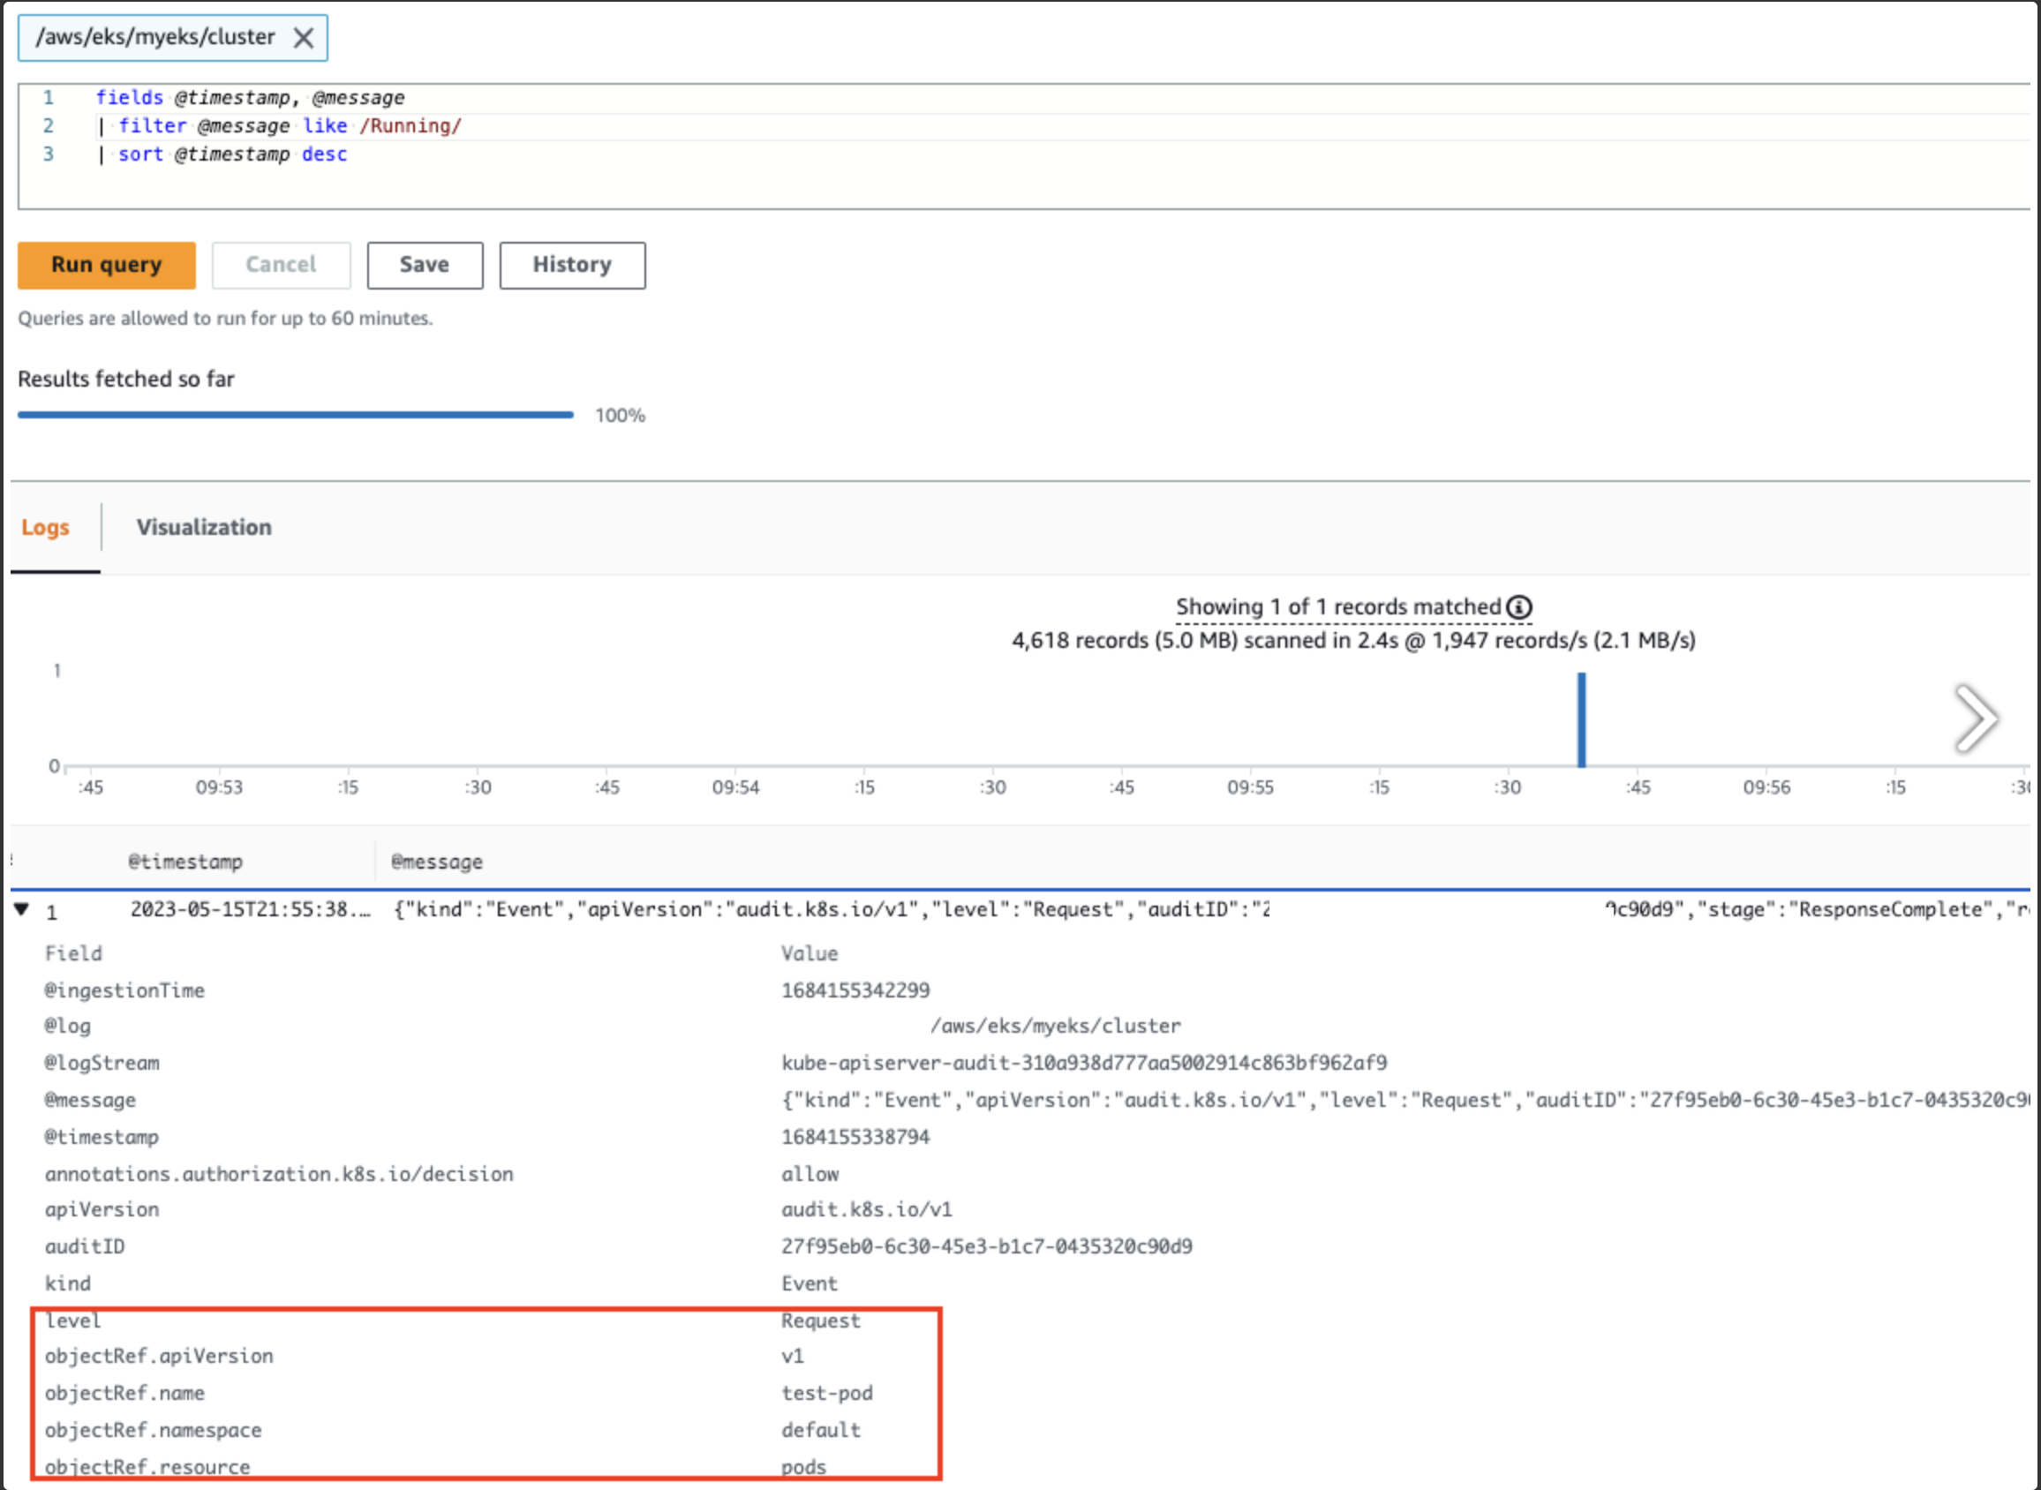Open query History
The height and width of the screenshot is (1490, 2041).
pos(572,265)
